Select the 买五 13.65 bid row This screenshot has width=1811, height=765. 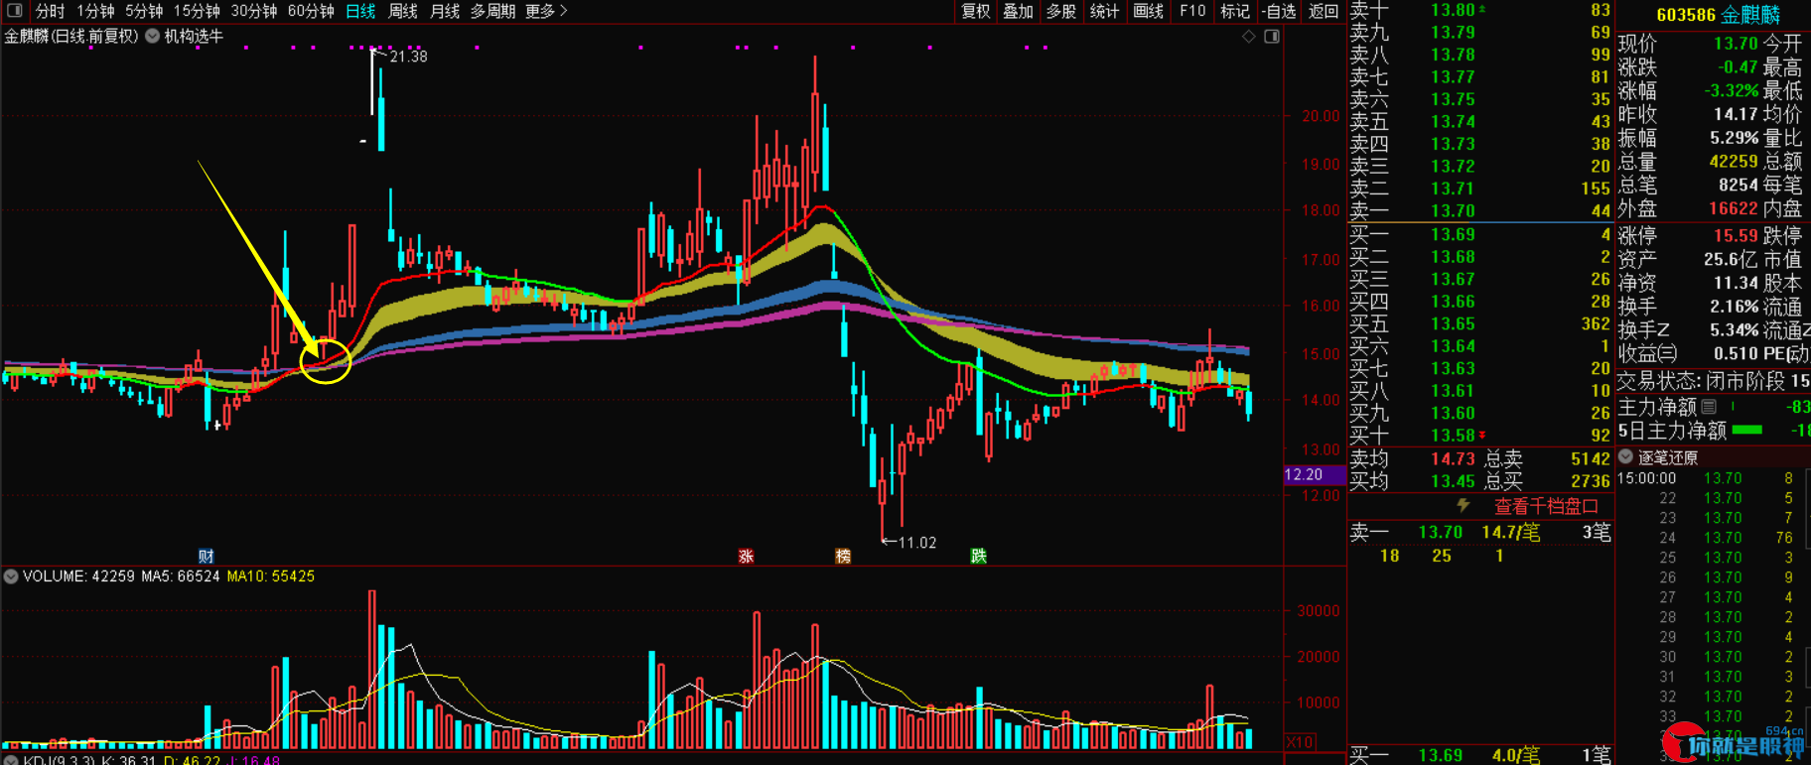[x=1480, y=324]
